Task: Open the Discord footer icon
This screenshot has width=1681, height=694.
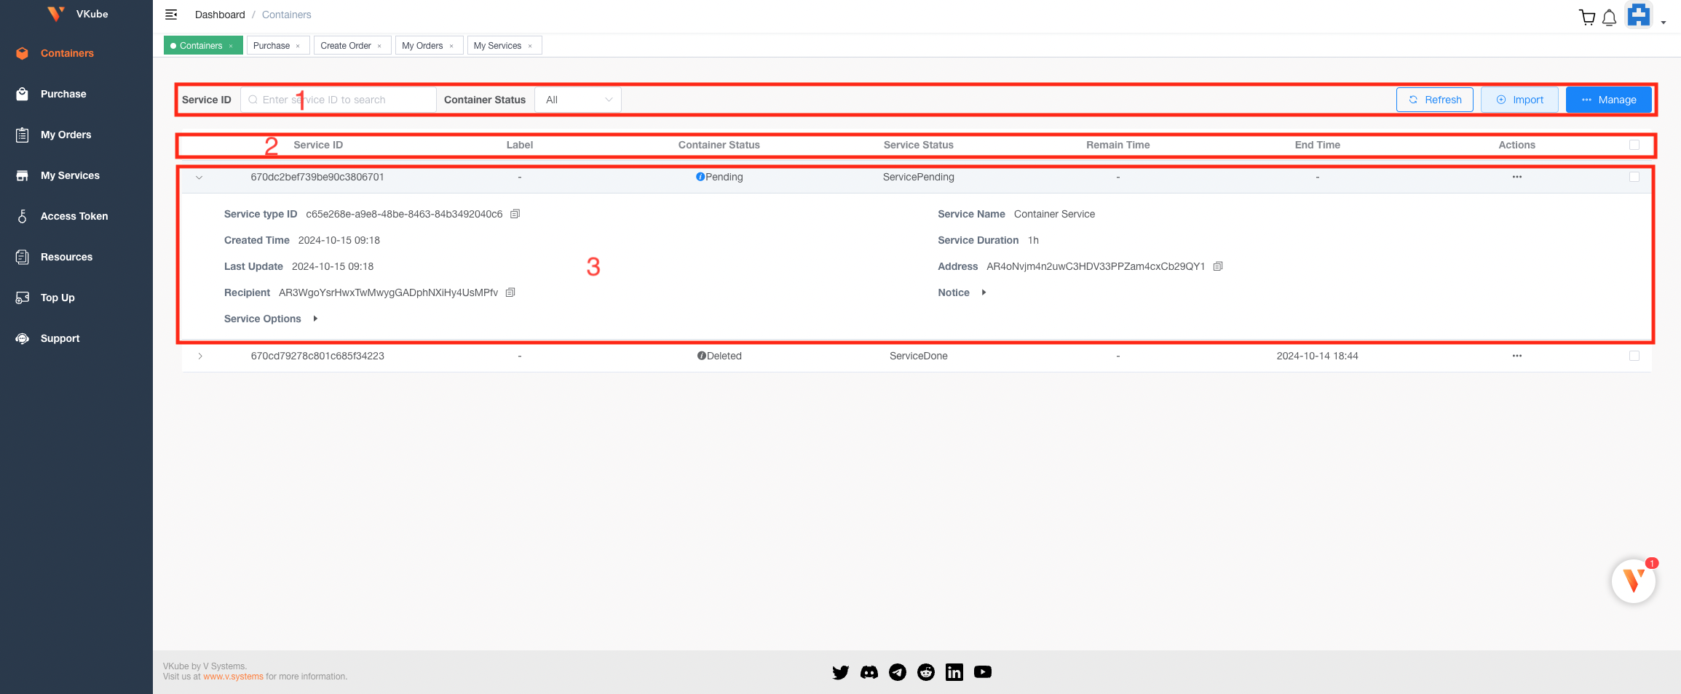Action: (x=869, y=672)
